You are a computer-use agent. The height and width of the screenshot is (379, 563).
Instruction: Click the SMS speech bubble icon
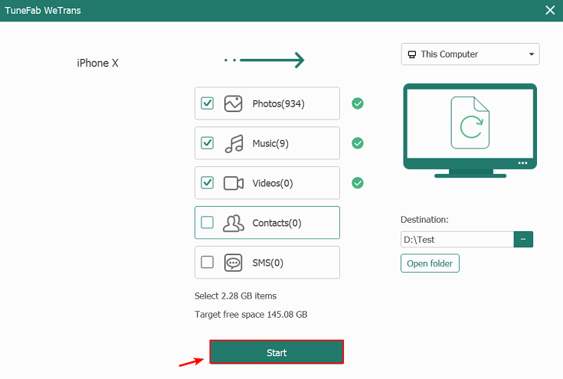[233, 263]
